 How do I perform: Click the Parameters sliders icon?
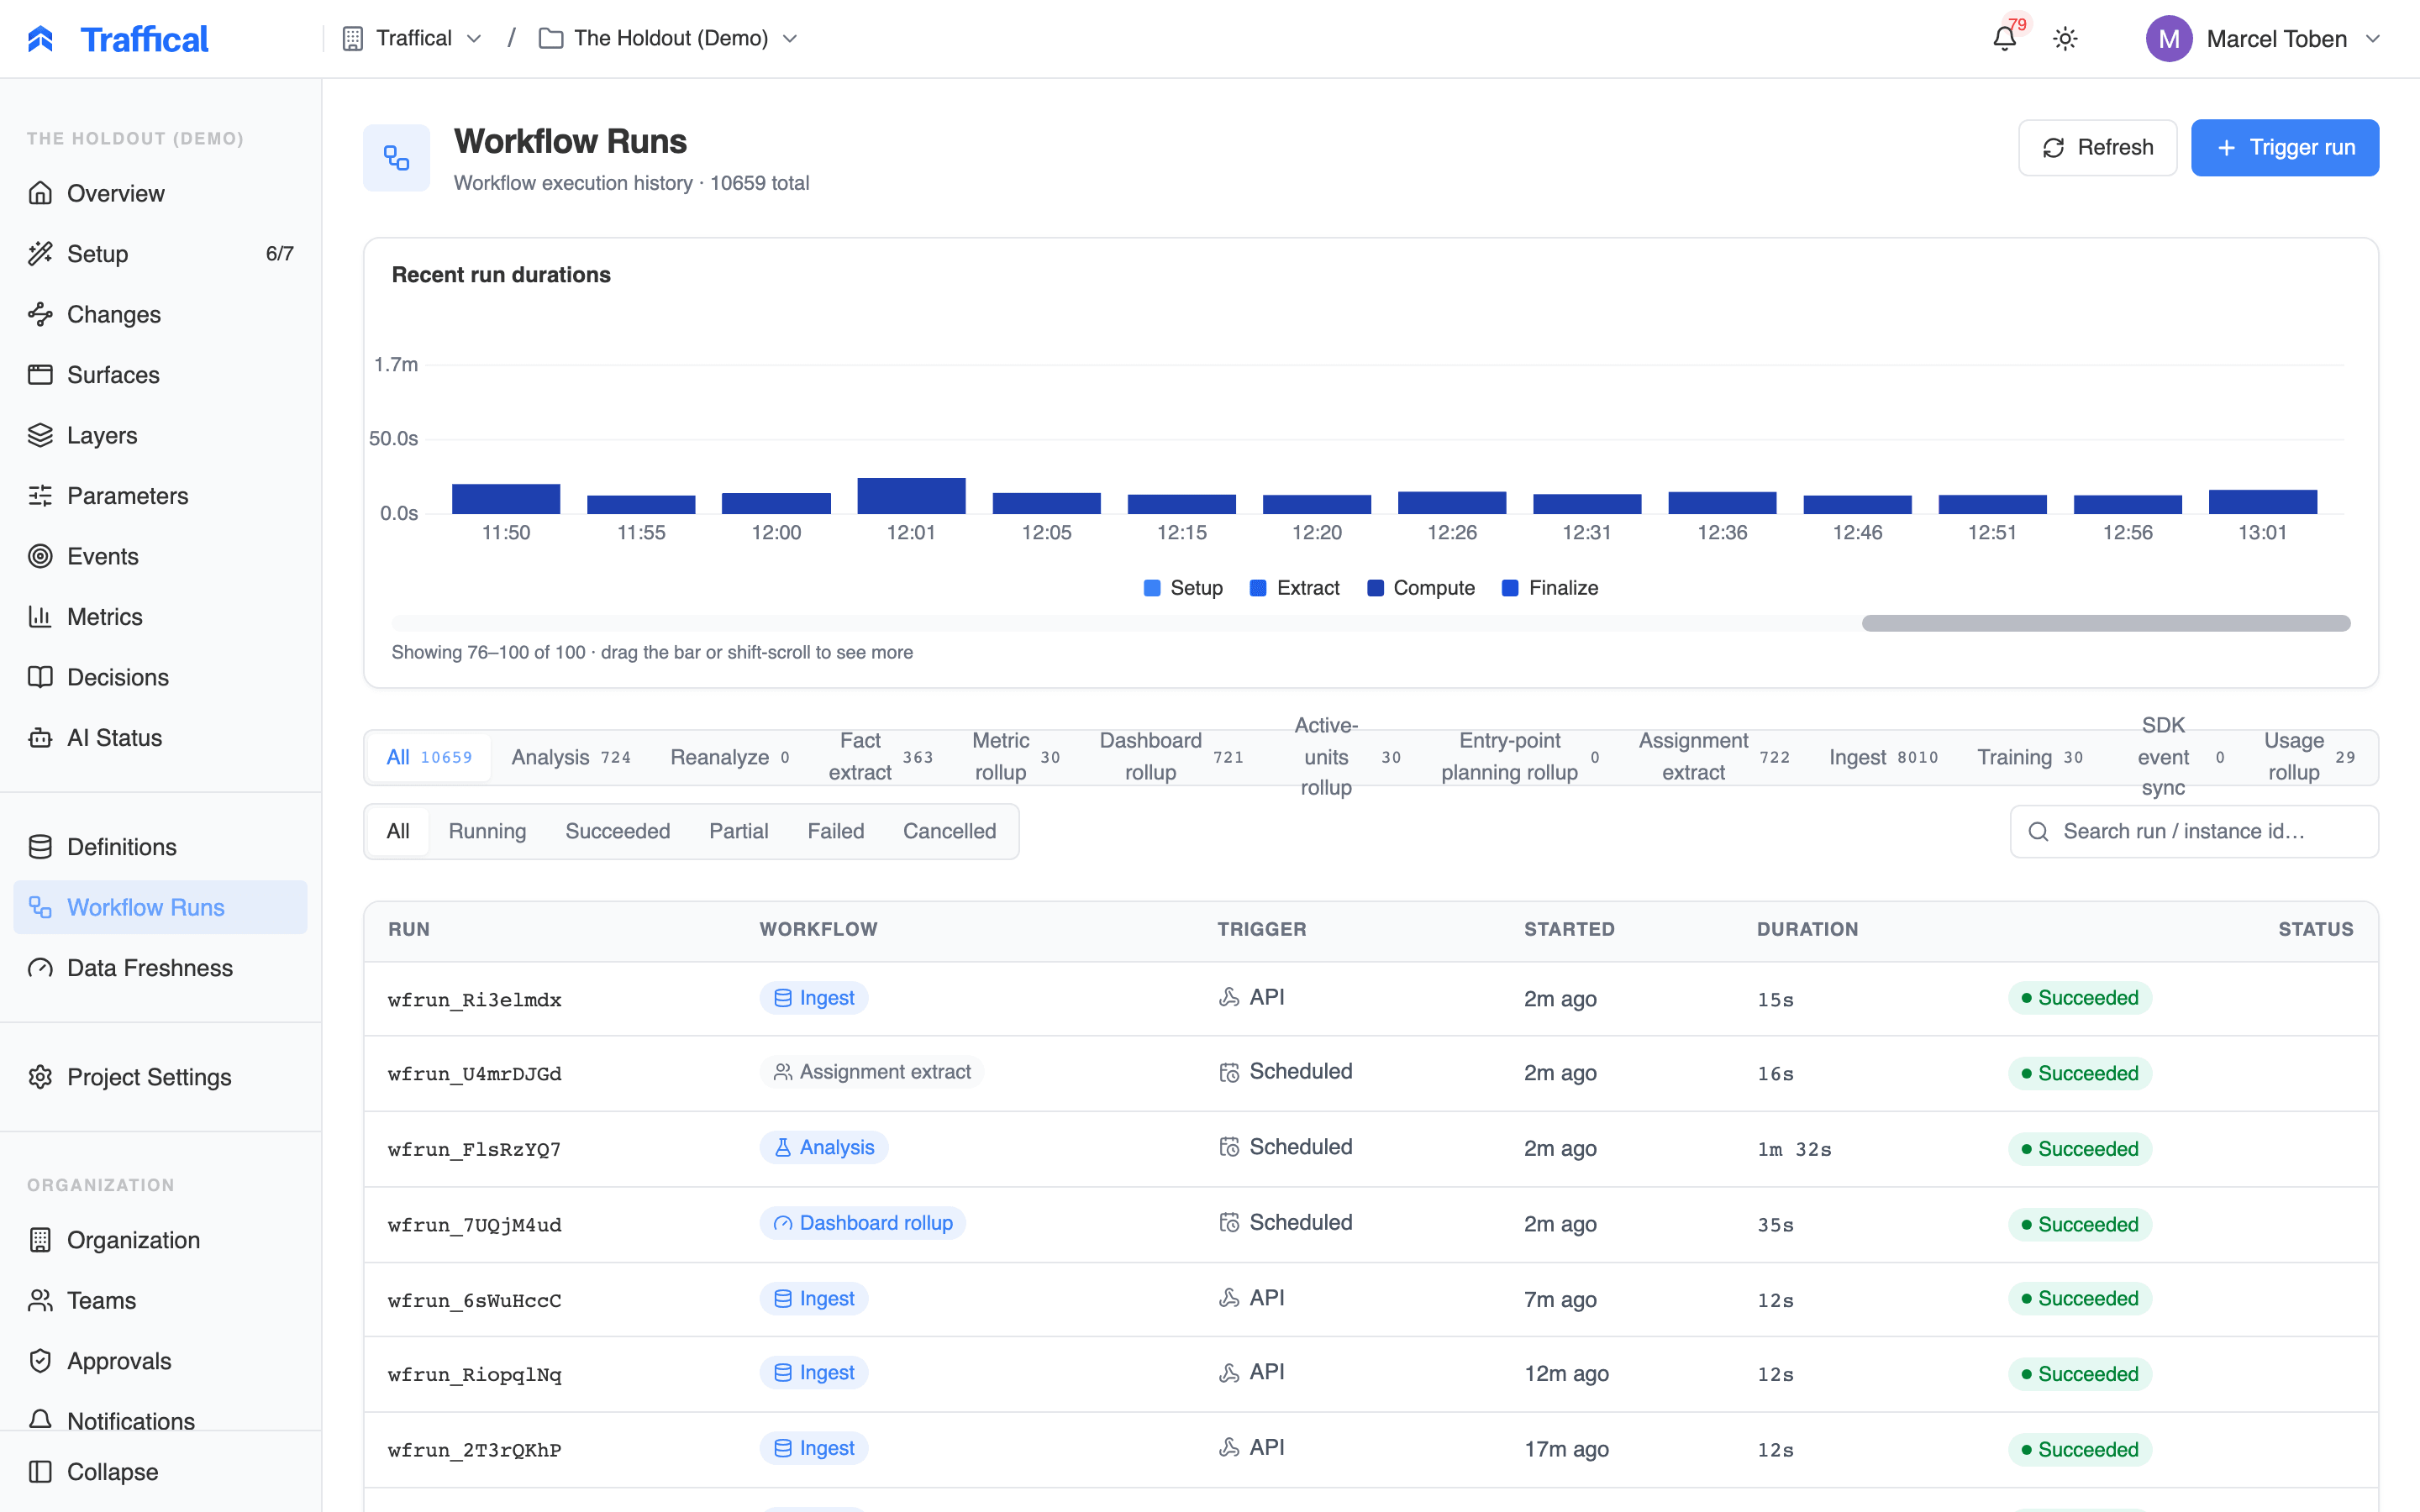(40, 495)
